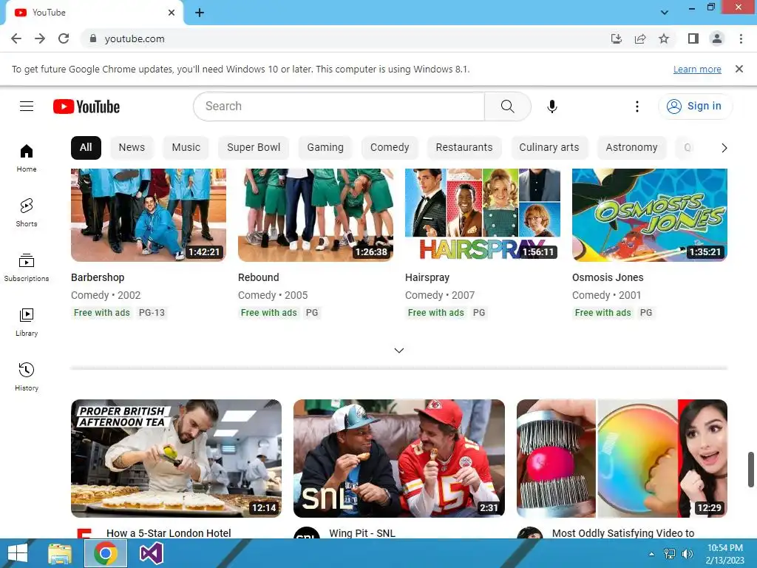Open Shorts from the sidebar

[x=27, y=212]
